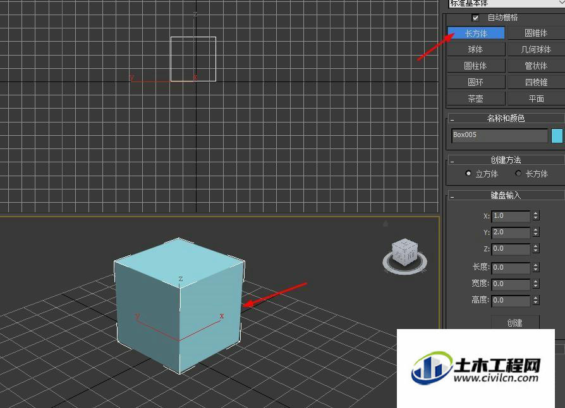The height and width of the screenshot is (408, 565).
Task: Click the Z coordinate input field
Action: [x=511, y=248]
